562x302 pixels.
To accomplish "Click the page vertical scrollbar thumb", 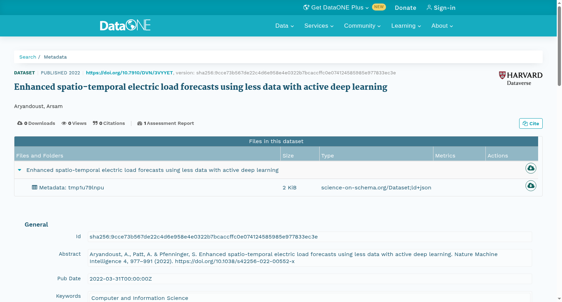I will coord(559,46).
